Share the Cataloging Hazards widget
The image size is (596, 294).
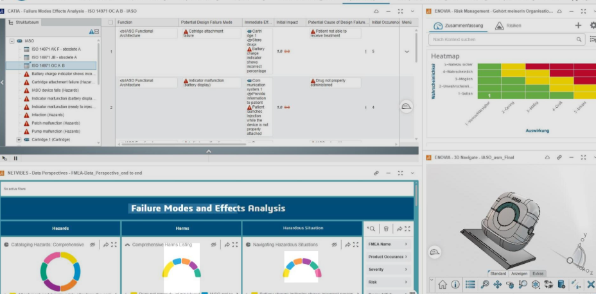pos(106,245)
